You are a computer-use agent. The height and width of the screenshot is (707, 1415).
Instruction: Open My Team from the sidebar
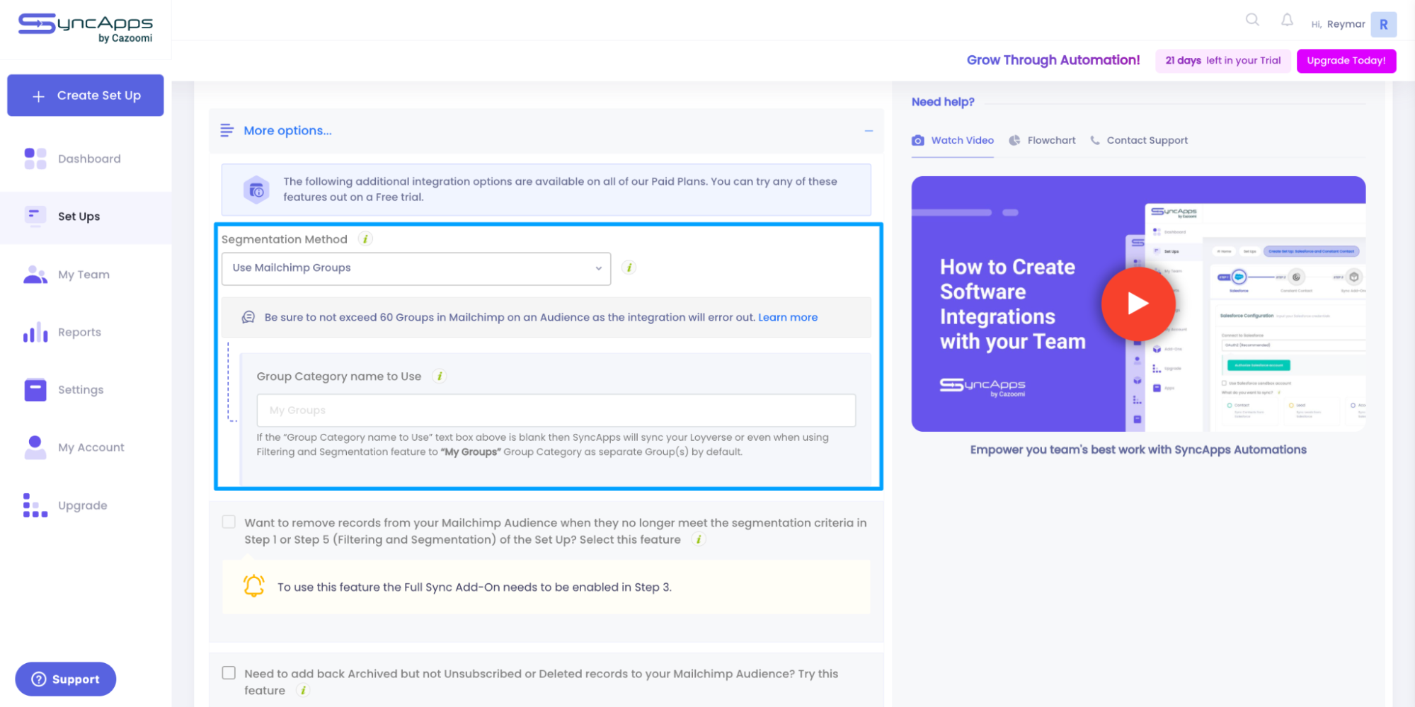coord(86,275)
